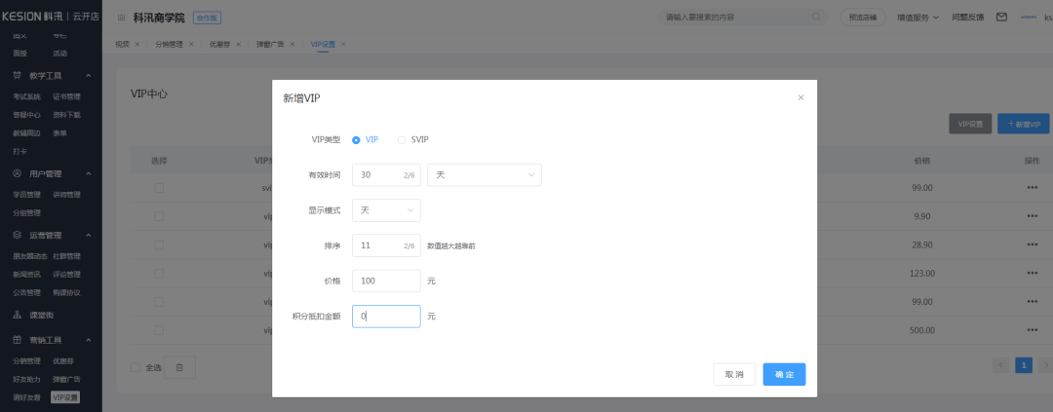
Task: Open more actions for the 500.00 row
Action: [1032, 330]
